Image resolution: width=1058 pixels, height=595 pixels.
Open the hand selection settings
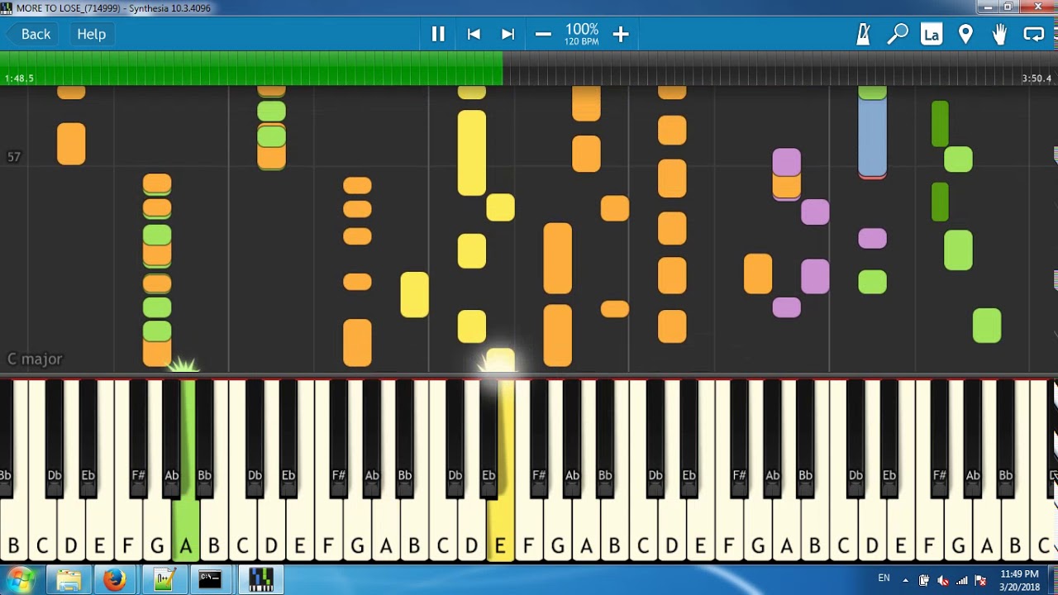pos(1000,34)
